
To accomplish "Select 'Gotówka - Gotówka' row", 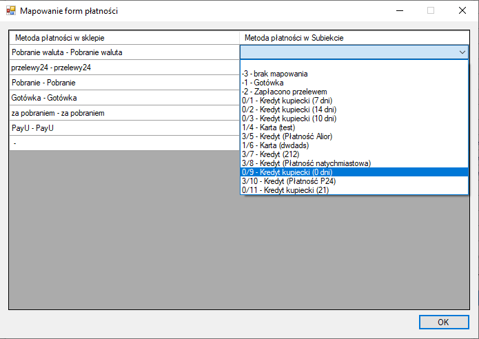I will [124, 98].
